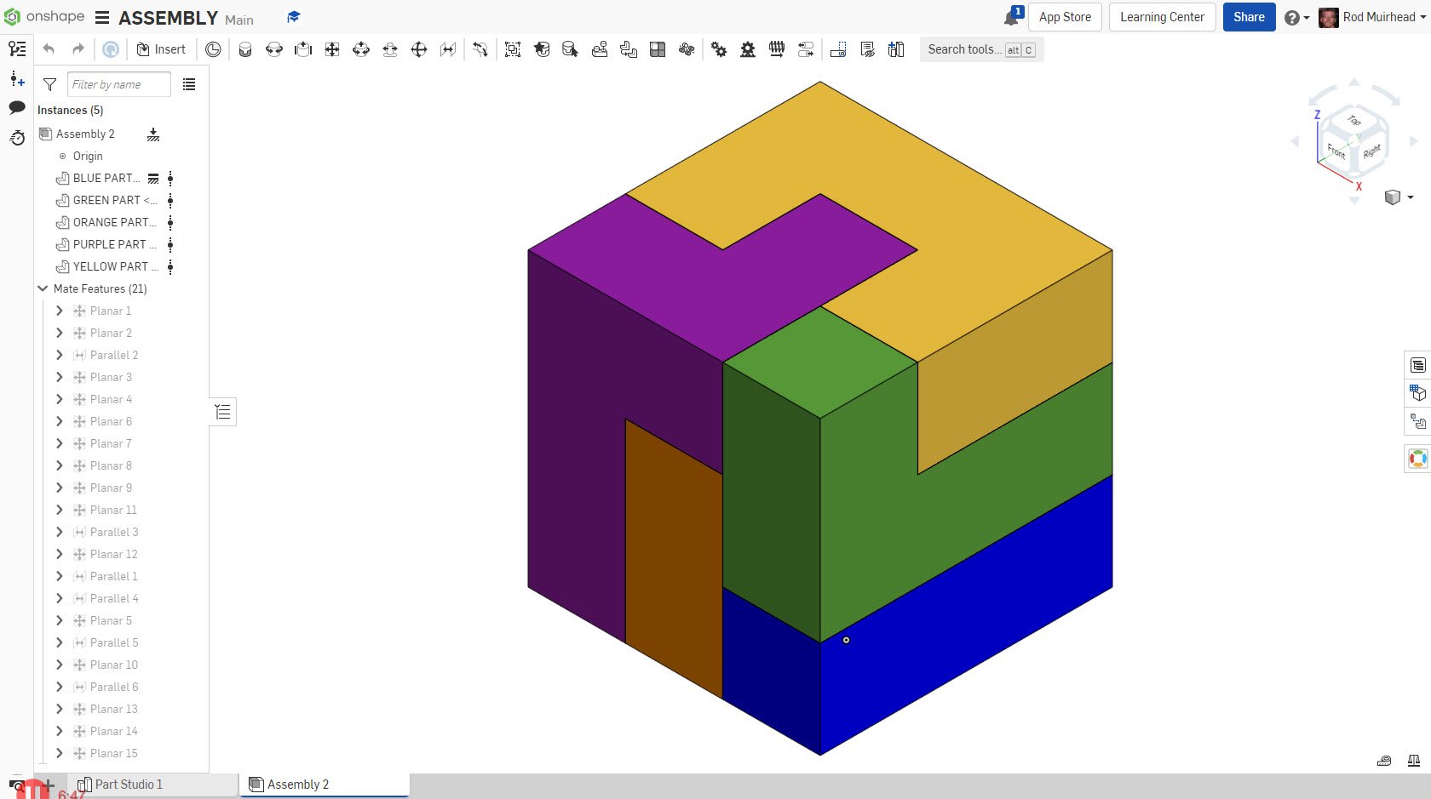Select the Revolute mate tool
This screenshot has height=799, width=1431.
(x=274, y=49)
